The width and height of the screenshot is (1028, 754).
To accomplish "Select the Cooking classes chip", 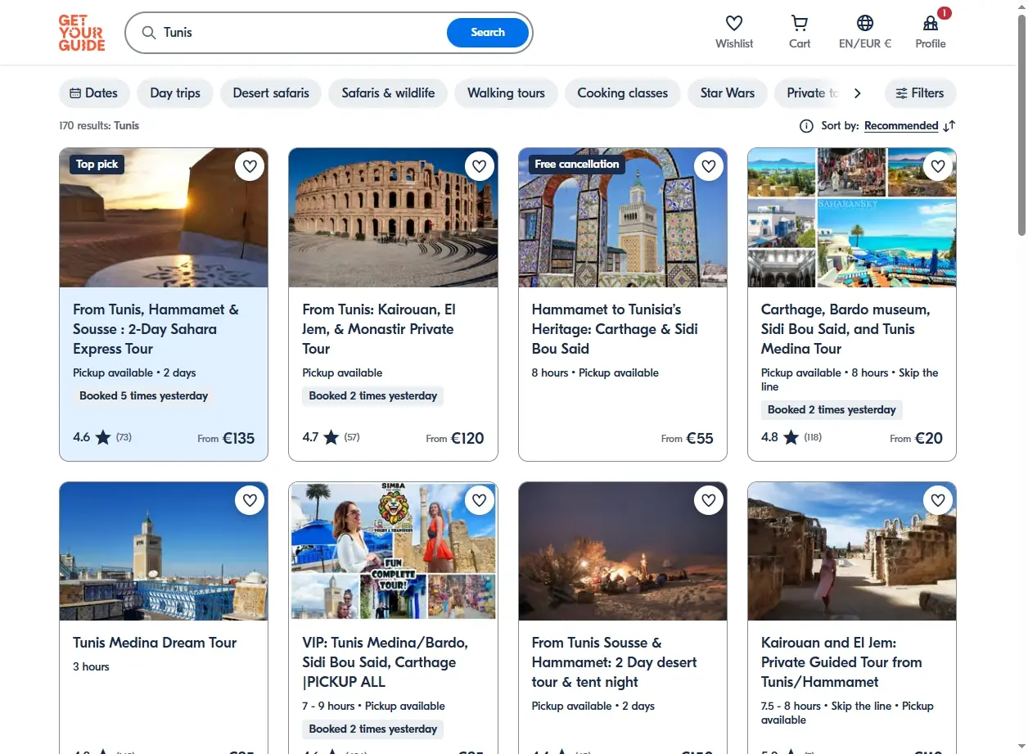I will [x=623, y=93].
